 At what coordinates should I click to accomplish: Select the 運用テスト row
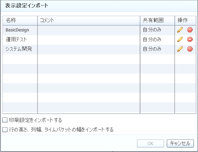click(99, 40)
